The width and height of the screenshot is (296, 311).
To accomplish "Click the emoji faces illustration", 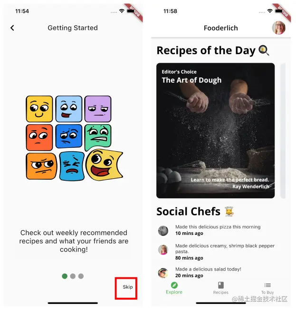I will (74, 138).
